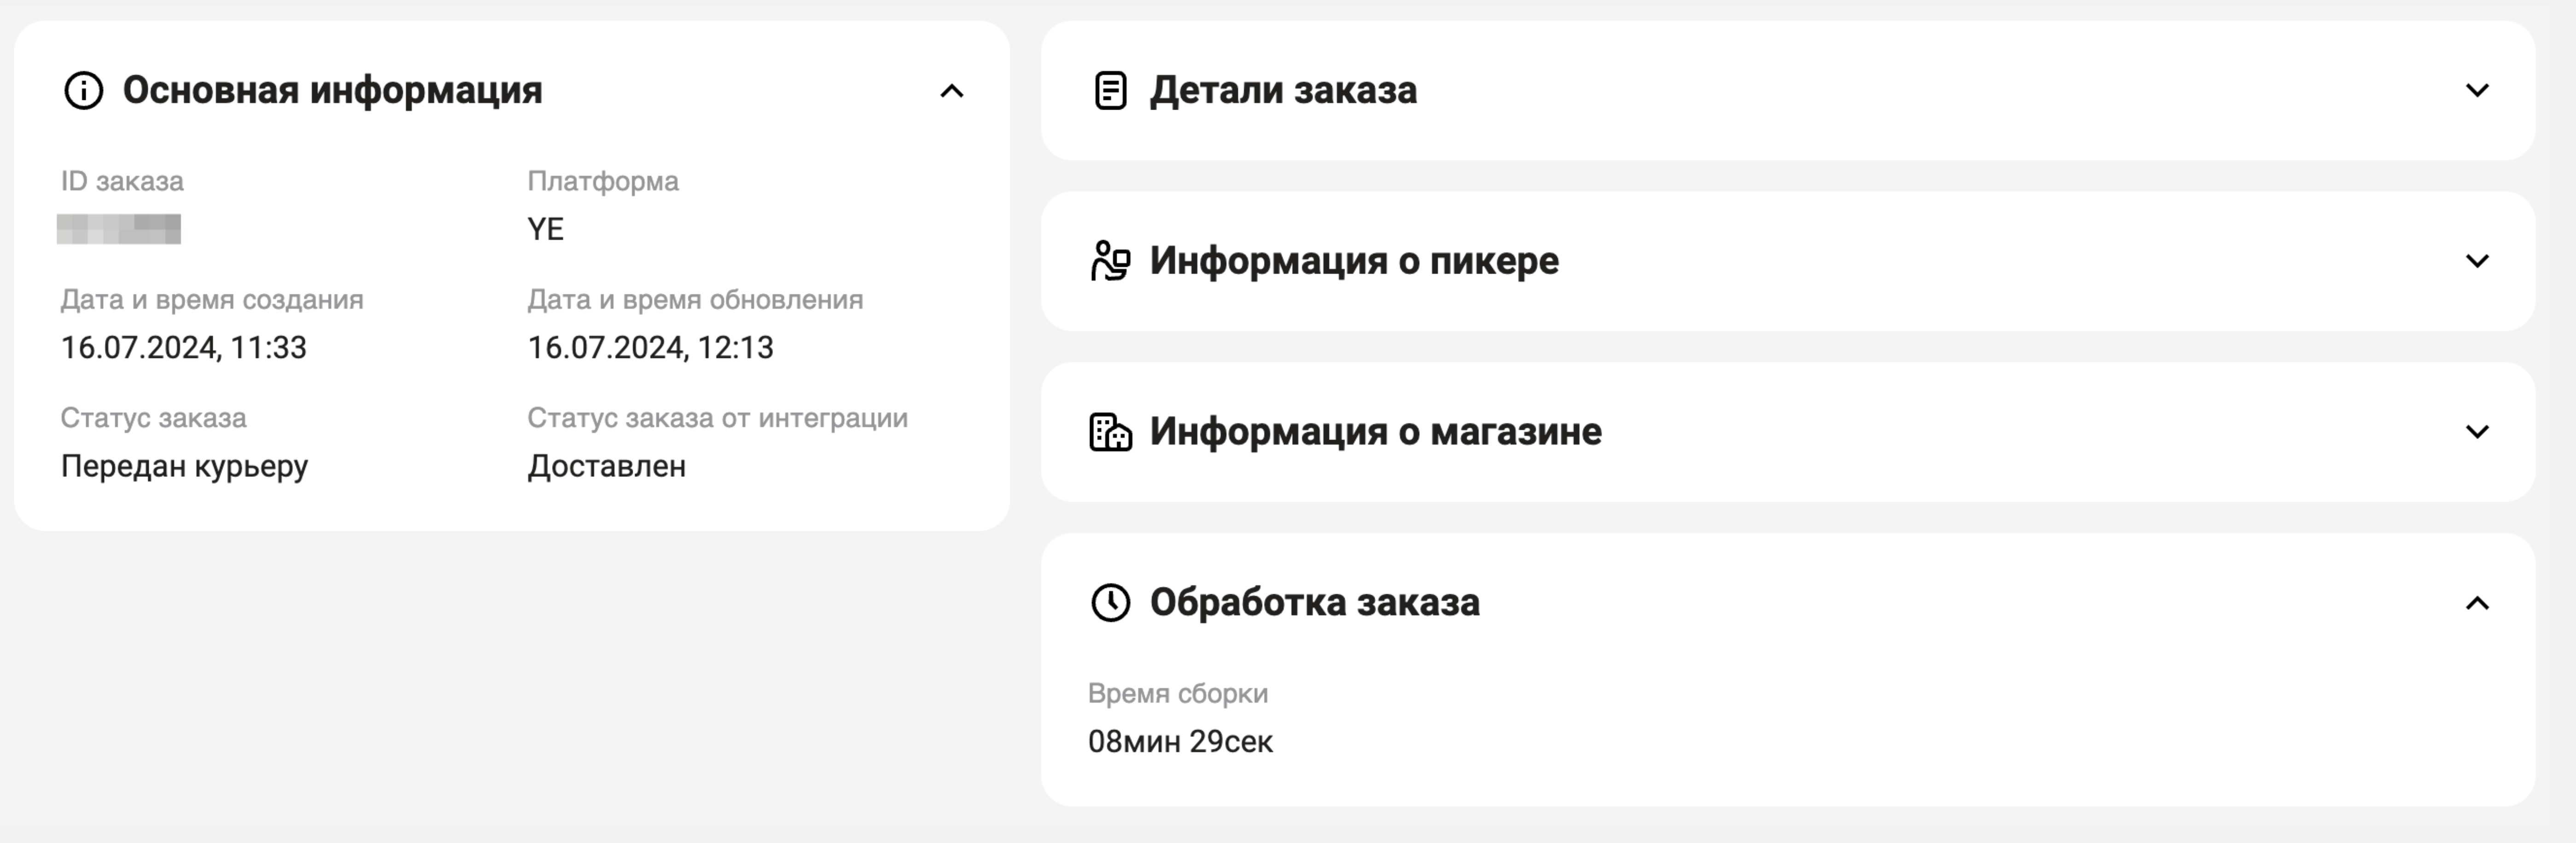
Task: Click the order status Передан курьеру
Action: click(x=185, y=466)
